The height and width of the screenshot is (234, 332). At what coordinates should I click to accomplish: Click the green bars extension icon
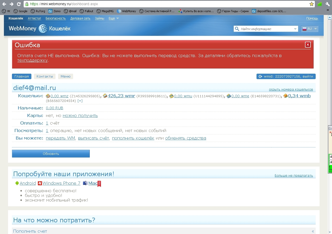320,4
